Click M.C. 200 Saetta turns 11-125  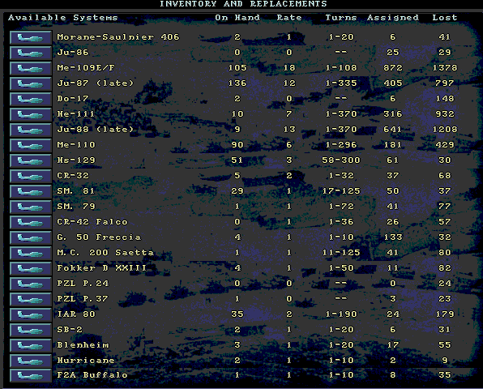pyautogui.click(x=341, y=253)
